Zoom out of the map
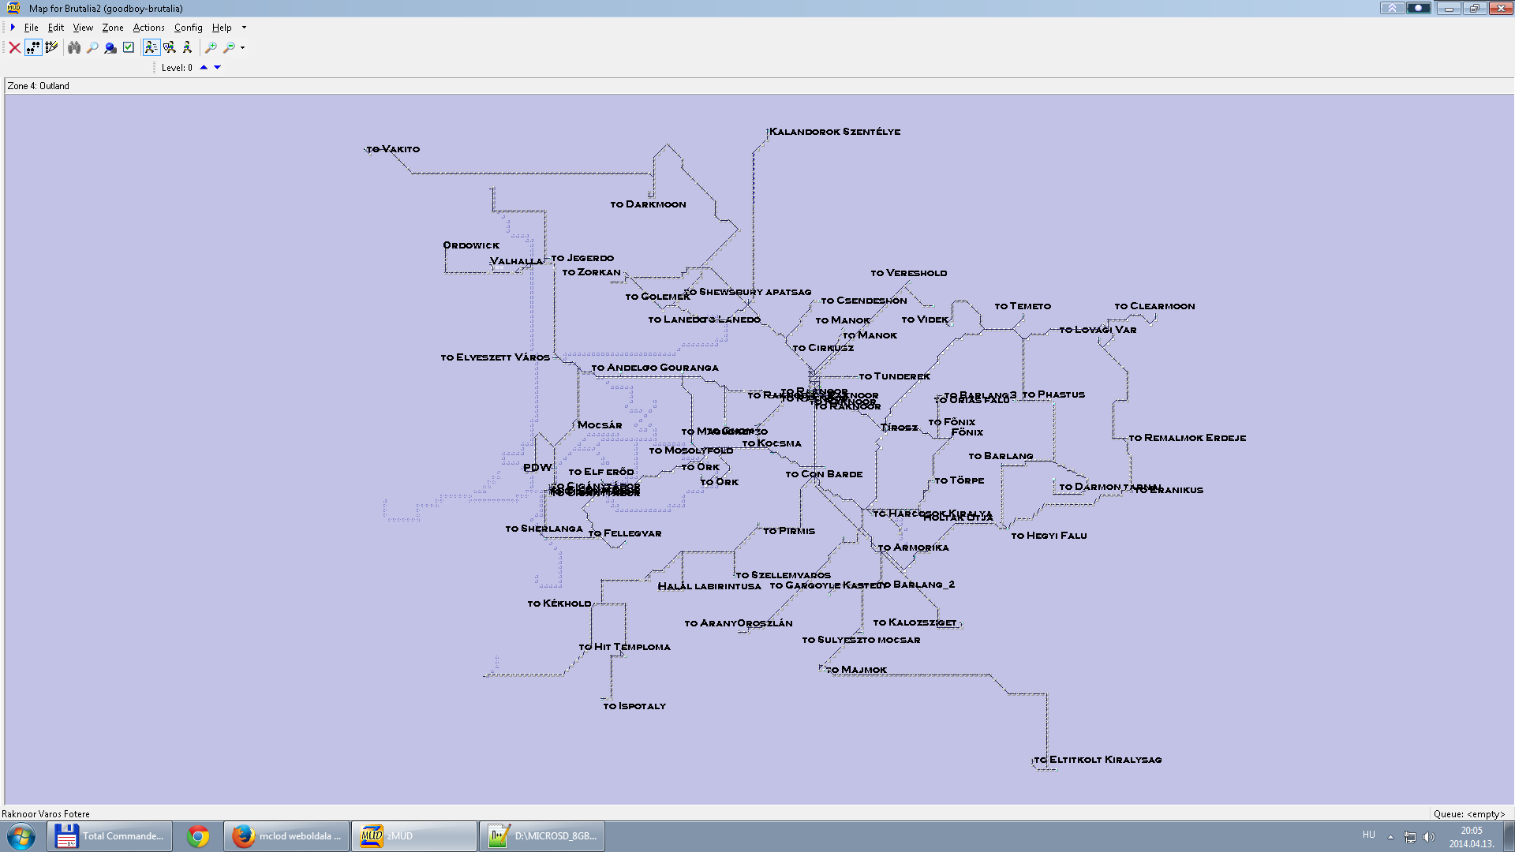Image resolution: width=1515 pixels, height=852 pixels. pos(229,47)
